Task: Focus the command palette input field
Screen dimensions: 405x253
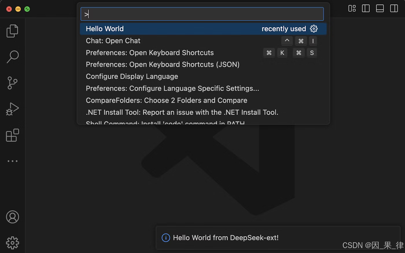Action: [x=202, y=14]
